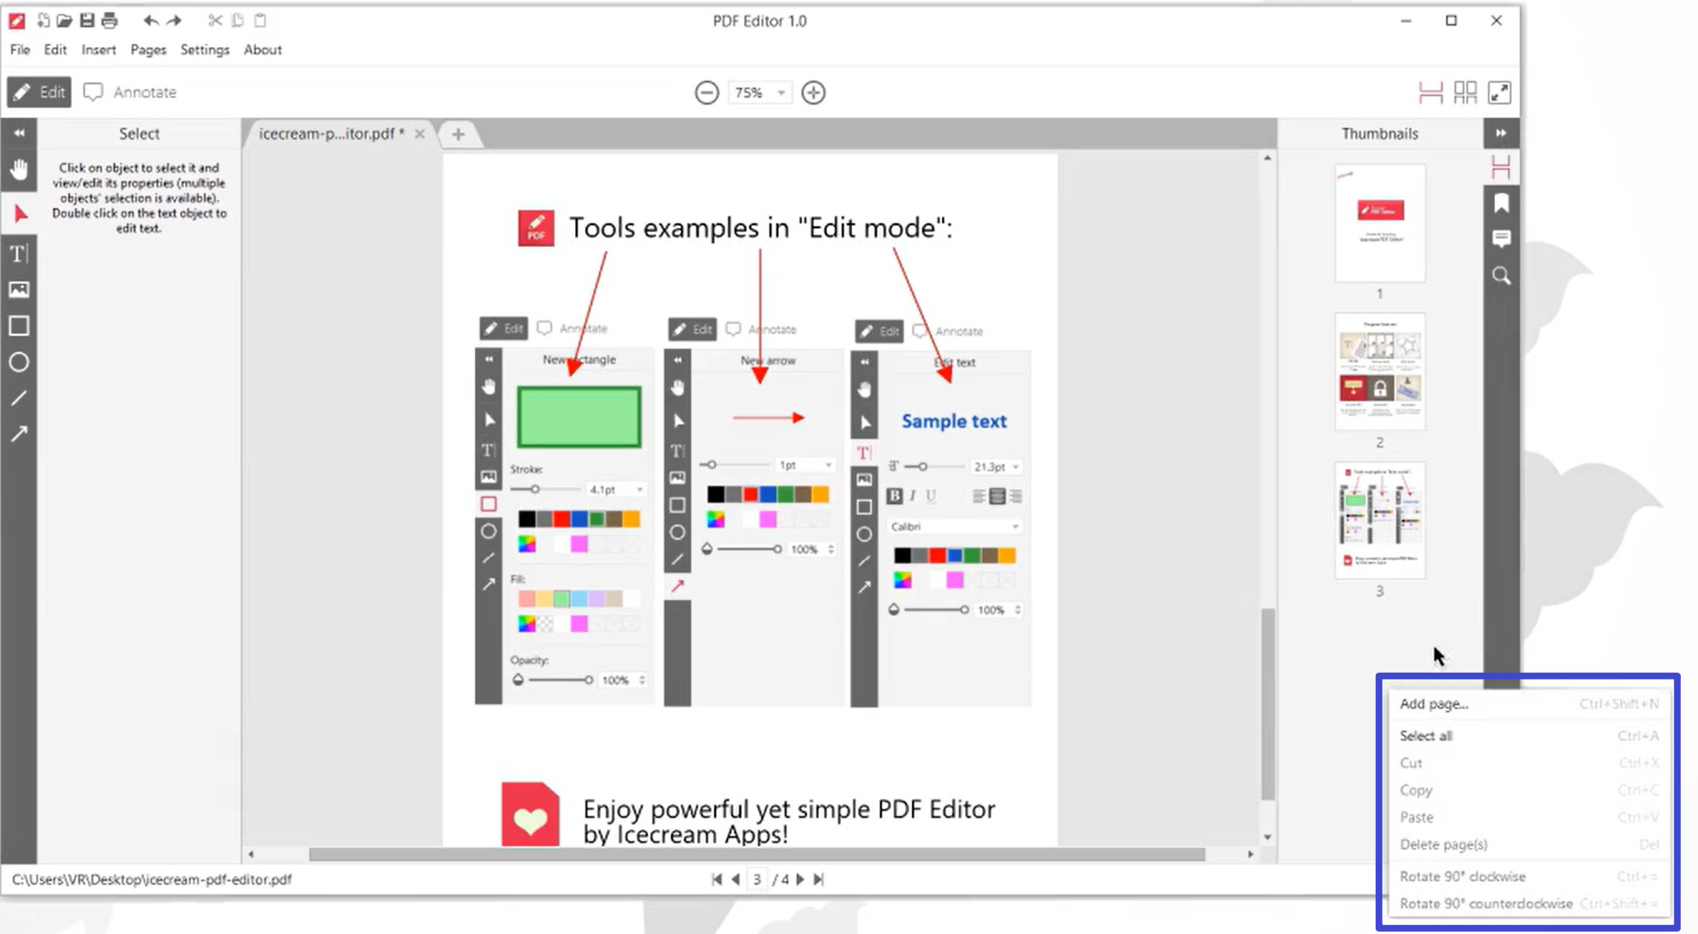Image resolution: width=1698 pixels, height=934 pixels.
Task: Go to next page arrow
Action: 800,880
